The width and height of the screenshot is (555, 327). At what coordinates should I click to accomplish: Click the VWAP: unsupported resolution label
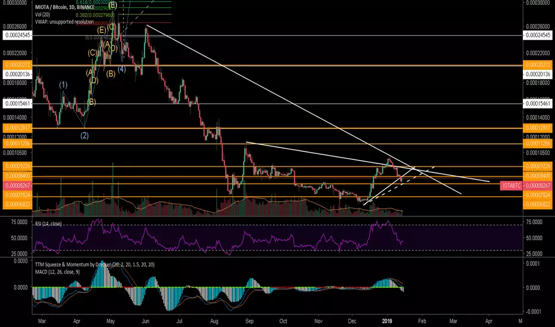64,22
